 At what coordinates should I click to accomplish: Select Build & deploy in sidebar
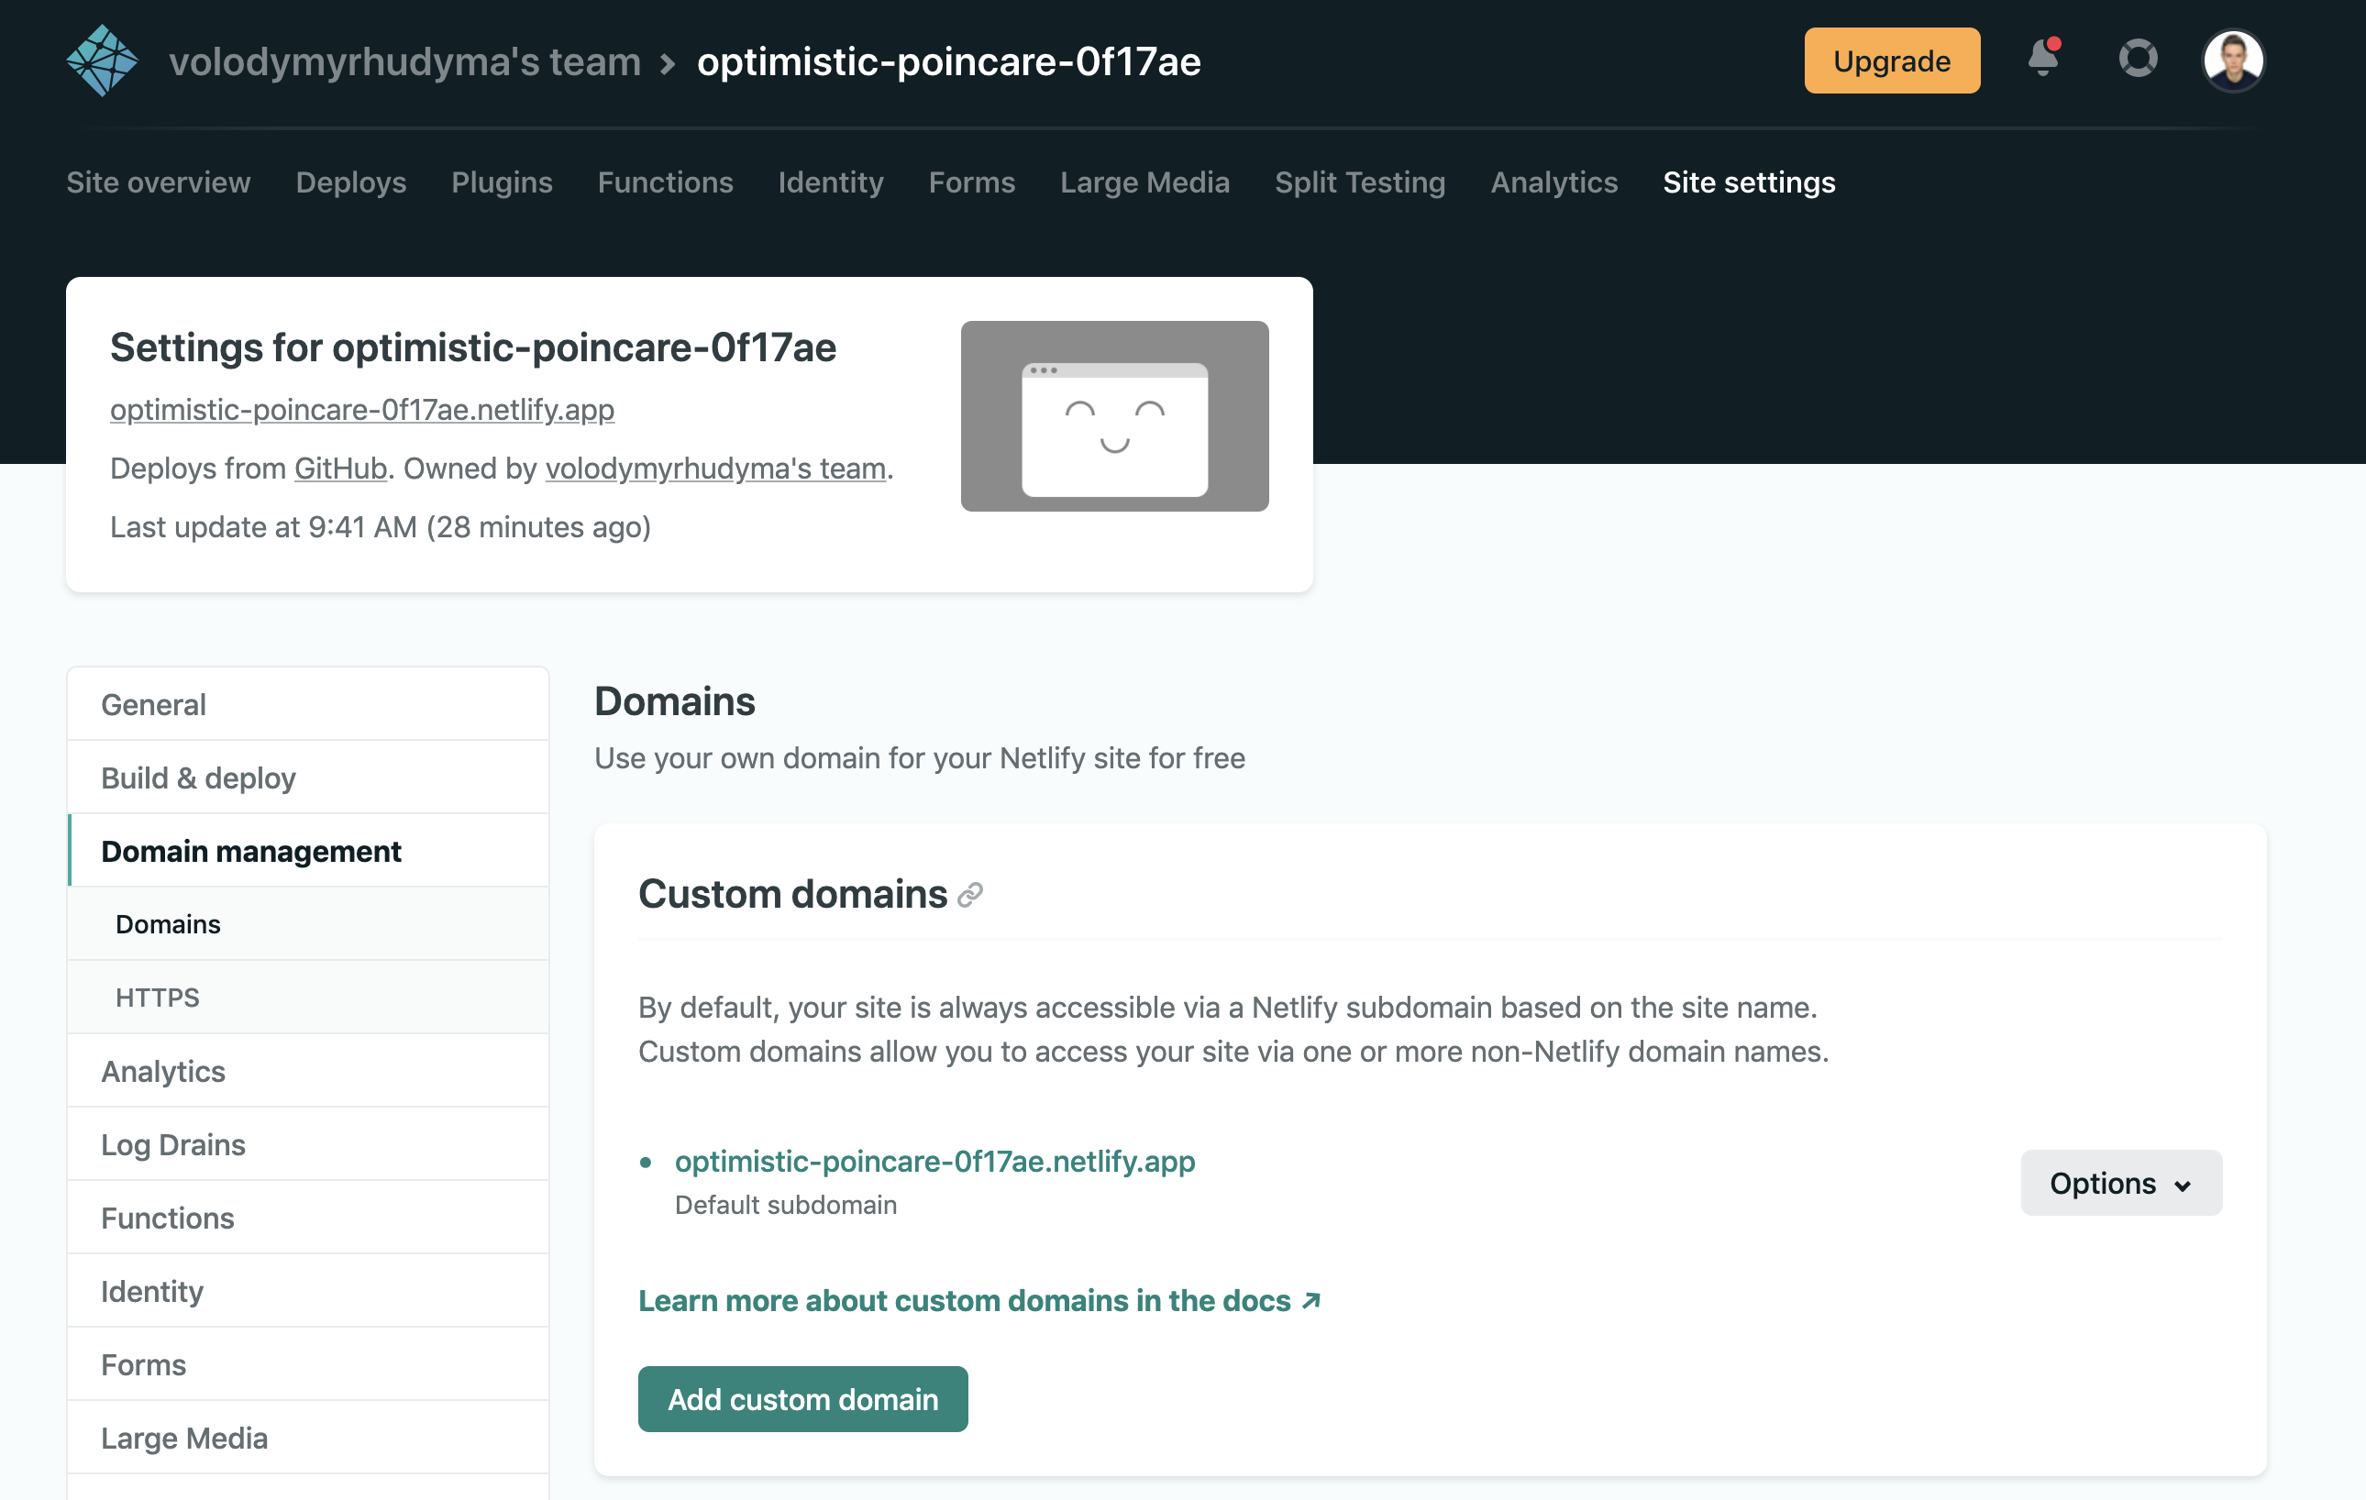click(x=307, y=778)
